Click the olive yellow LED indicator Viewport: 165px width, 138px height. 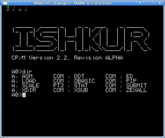pyautogui.click(x=14, y=7)
